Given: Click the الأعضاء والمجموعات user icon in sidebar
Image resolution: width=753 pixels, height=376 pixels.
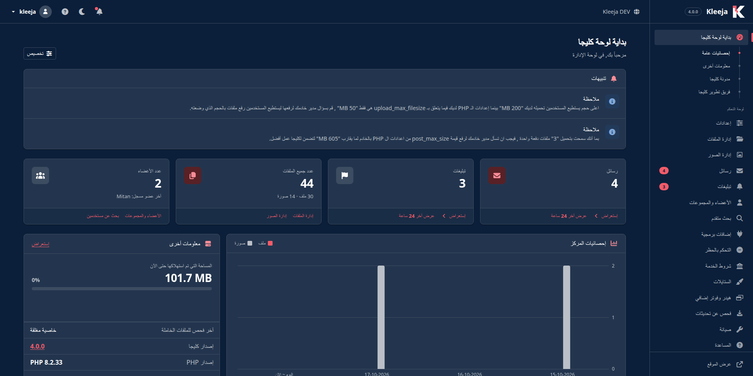Looking at the screenshot, I should [740, 202].
